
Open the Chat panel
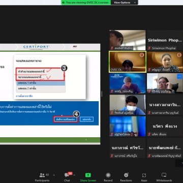pyautogui.click(x=67, y=177)
